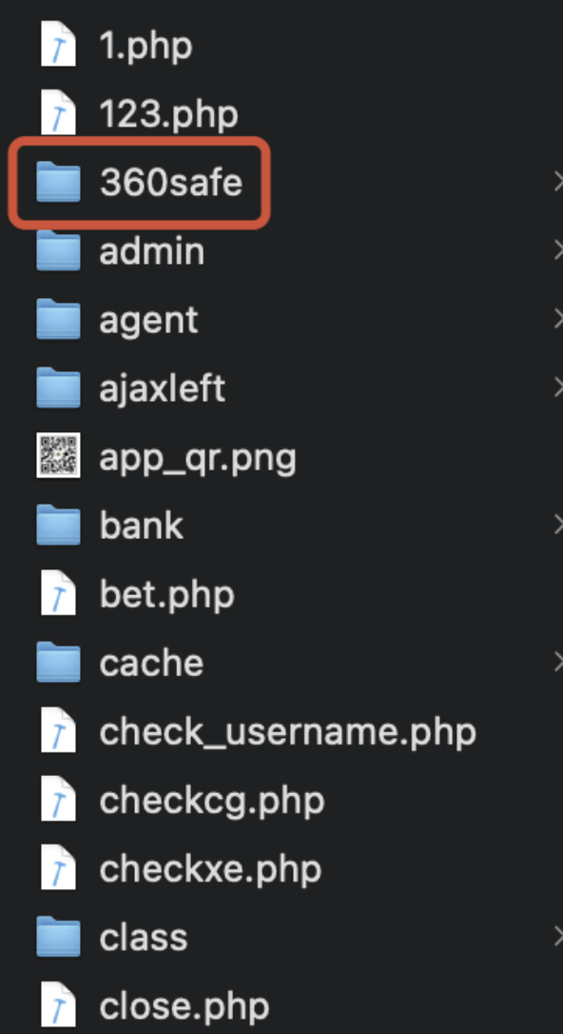Expand the 360safe folder chevron
563x1034 pixels.
(558, 181)
